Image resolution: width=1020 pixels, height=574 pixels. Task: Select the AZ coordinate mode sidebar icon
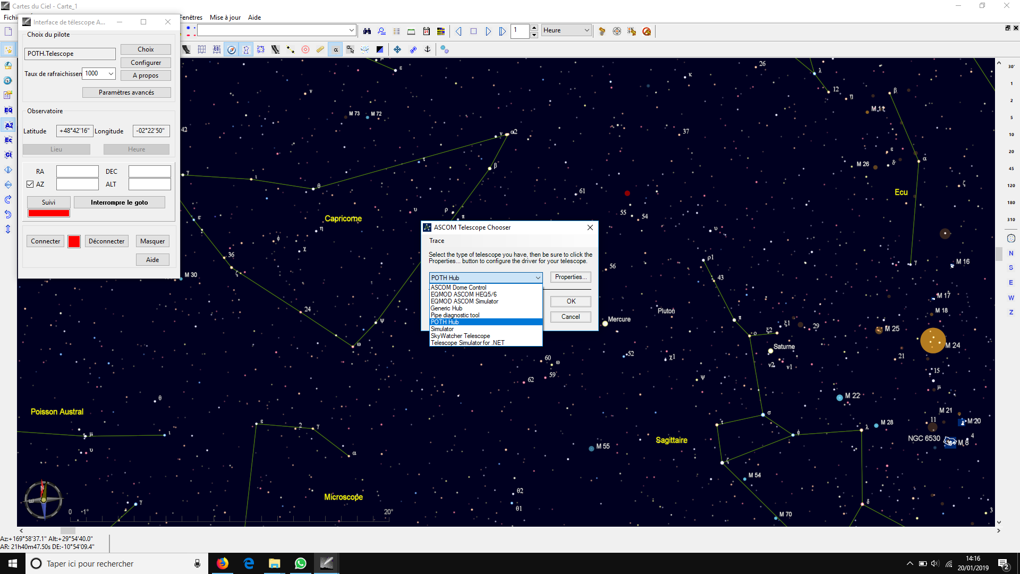(x=8, y=125)
